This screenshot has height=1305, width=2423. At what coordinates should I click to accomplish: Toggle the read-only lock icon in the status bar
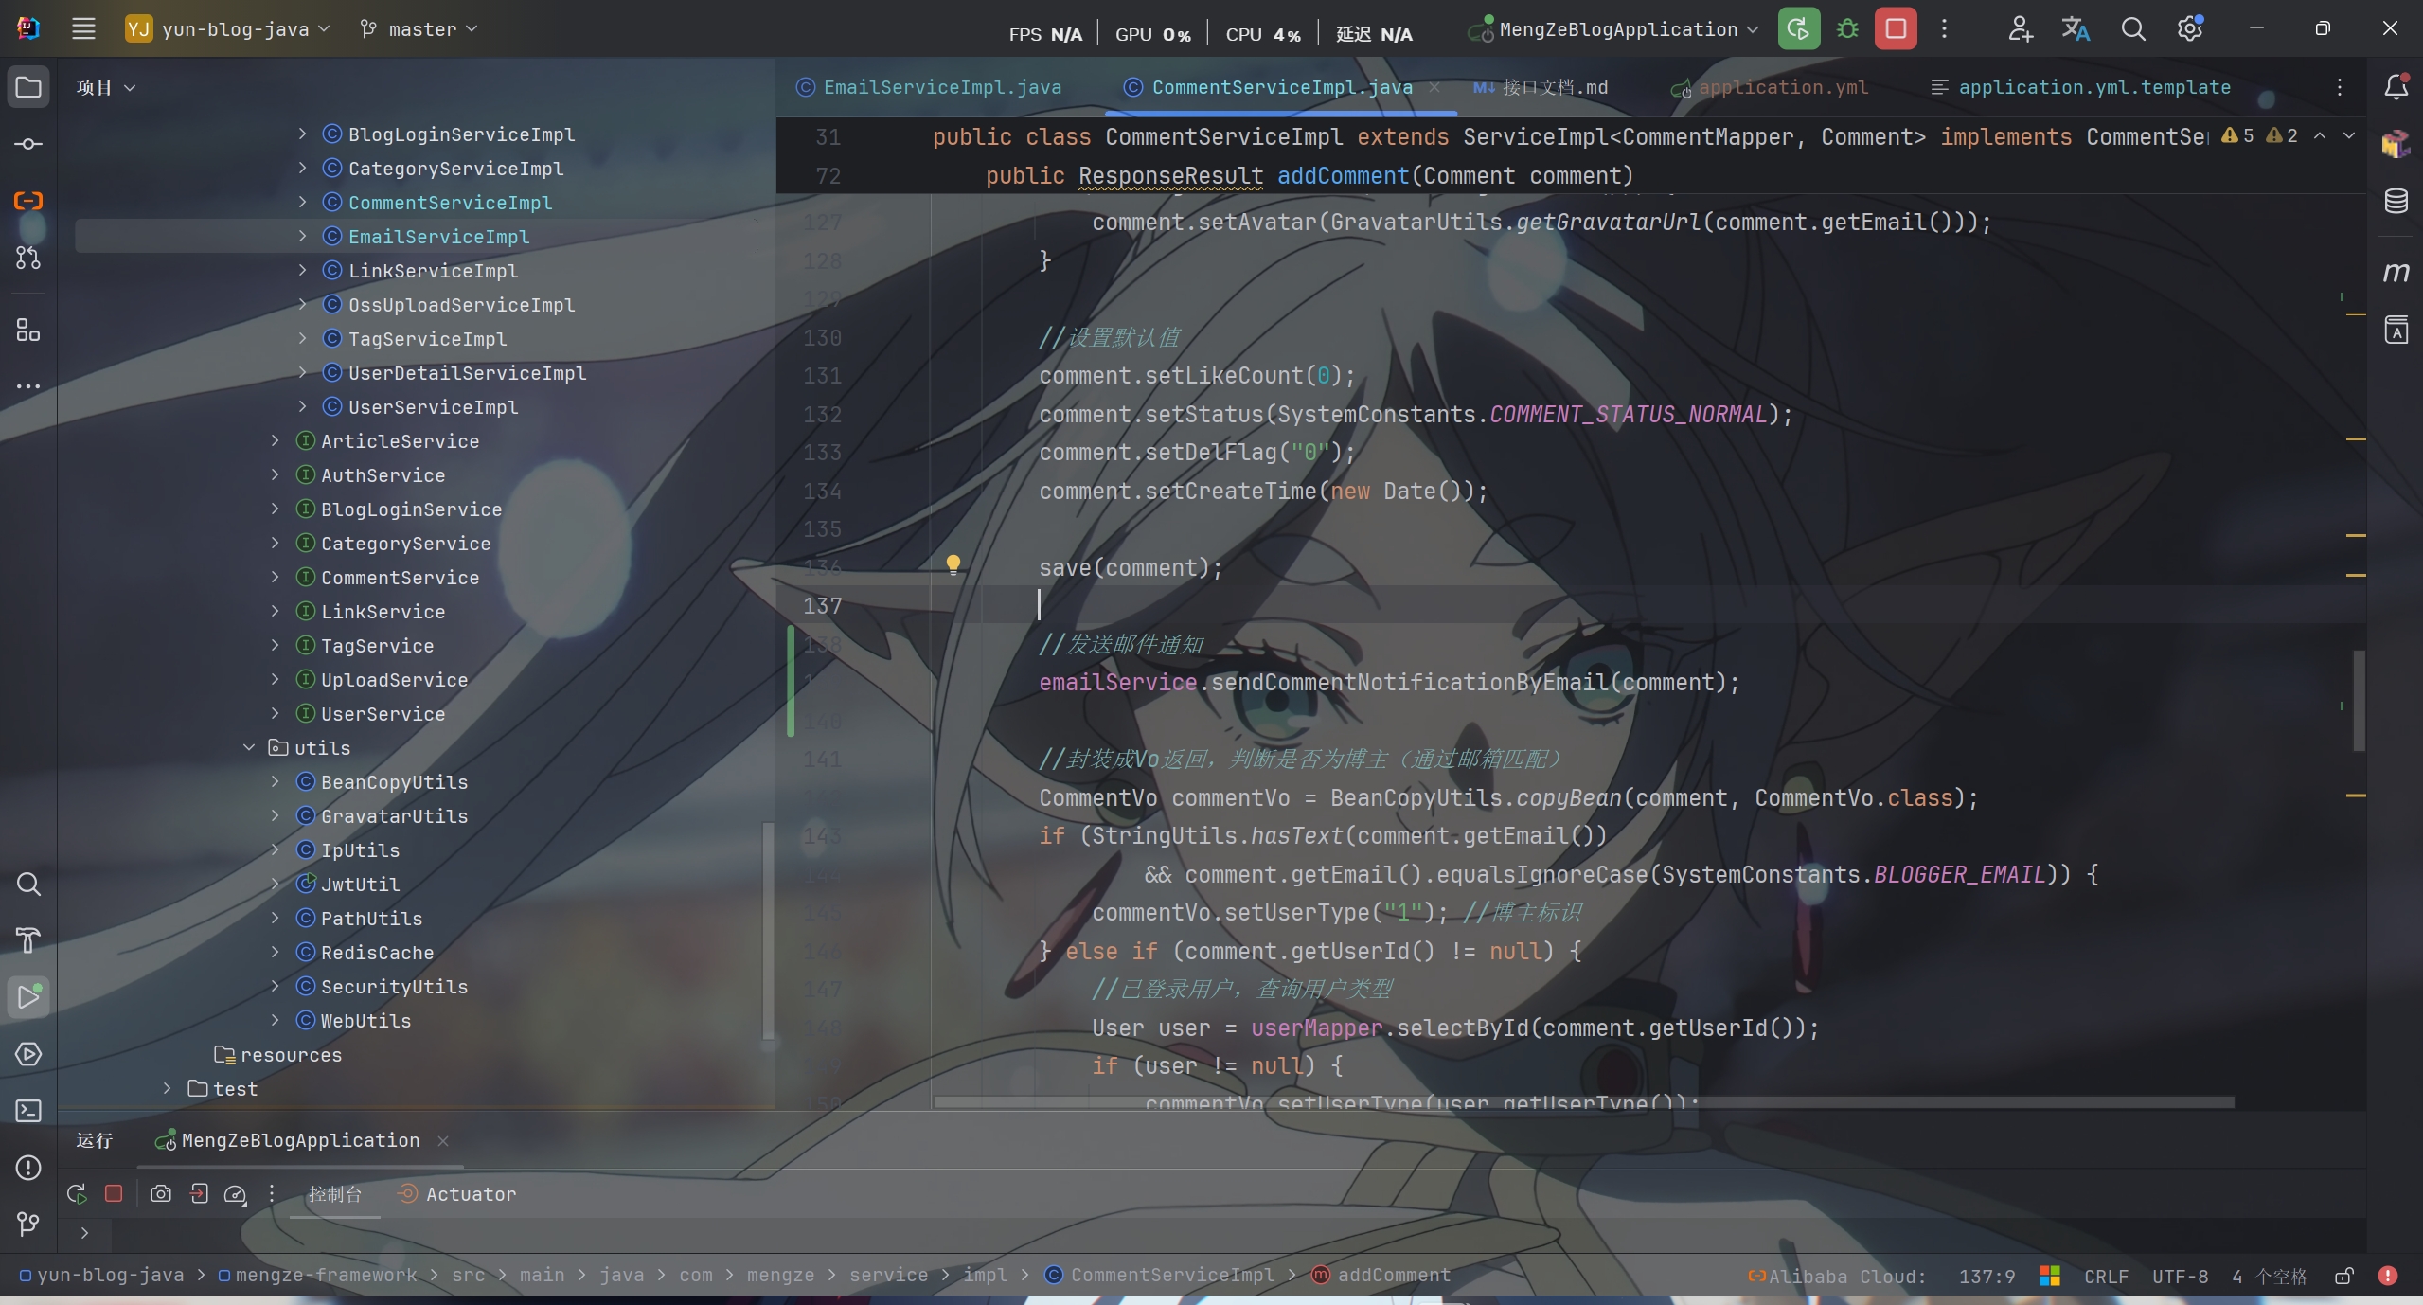(2343, 1276)
